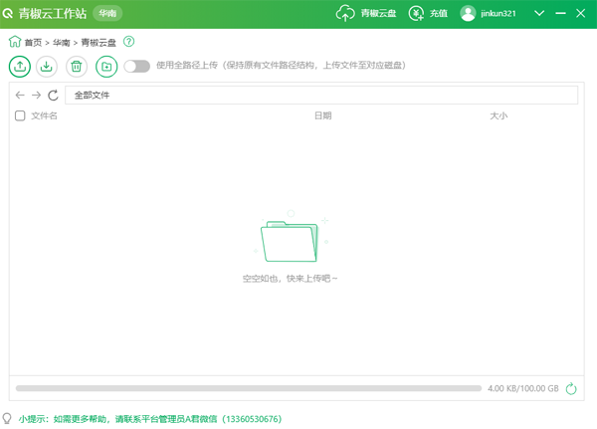Click the upload file icon
Screen dimensions: 597x429
point(19,67)
